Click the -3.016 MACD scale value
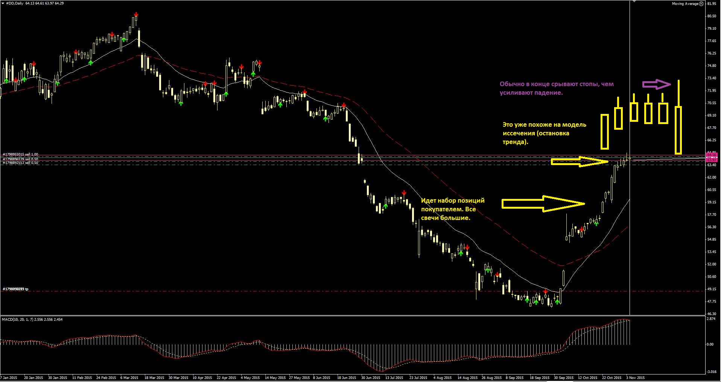The height and width of the screenshot is (382, 721). pos(711,371)
